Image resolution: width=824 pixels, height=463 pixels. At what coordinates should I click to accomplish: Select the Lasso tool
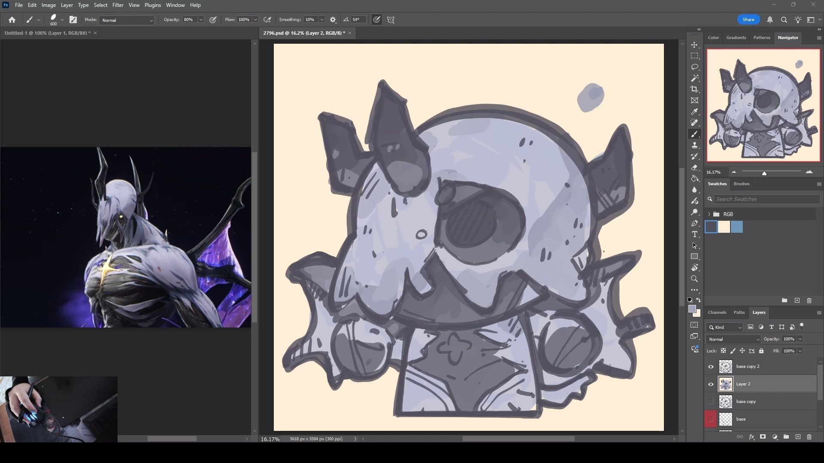click(694, 67)
